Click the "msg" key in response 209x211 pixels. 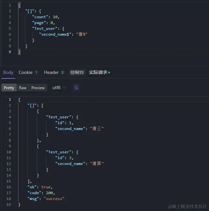pyautogui.click(x=33, y=199)
